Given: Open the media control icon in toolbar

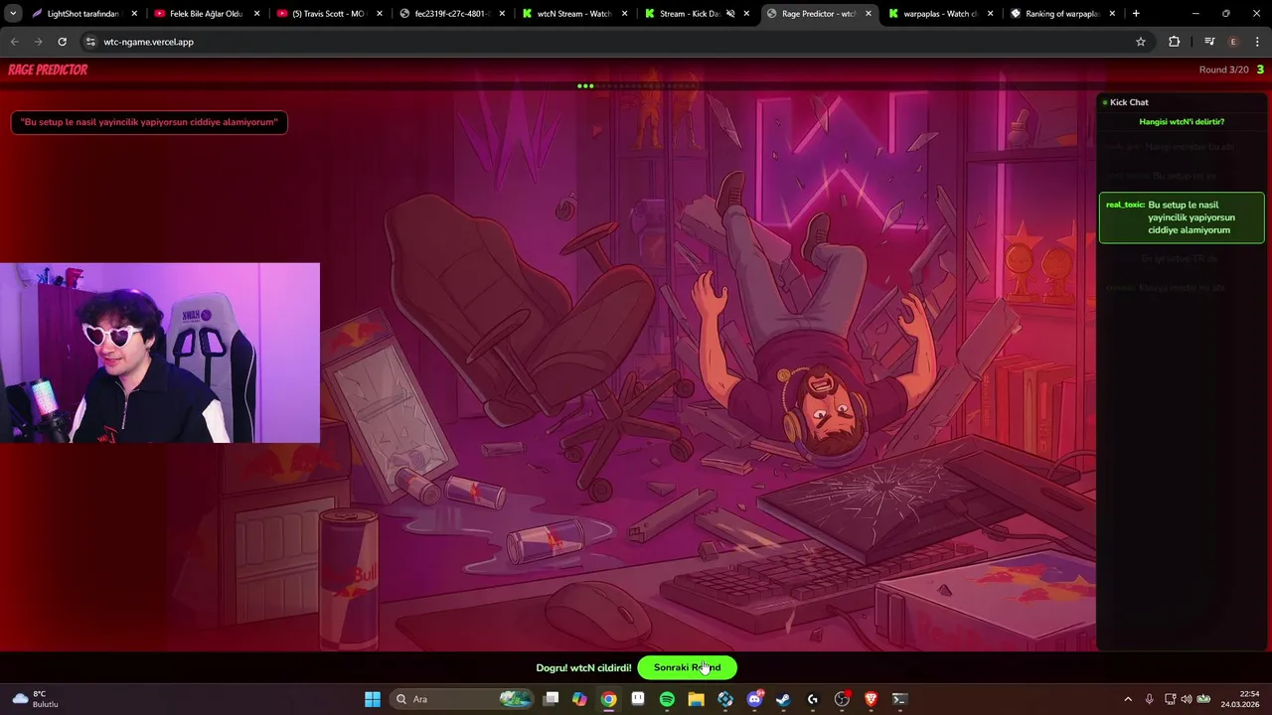Looking at the screenshot, I should (x=1209, y=42).
